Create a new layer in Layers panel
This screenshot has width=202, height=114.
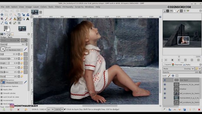165,110
